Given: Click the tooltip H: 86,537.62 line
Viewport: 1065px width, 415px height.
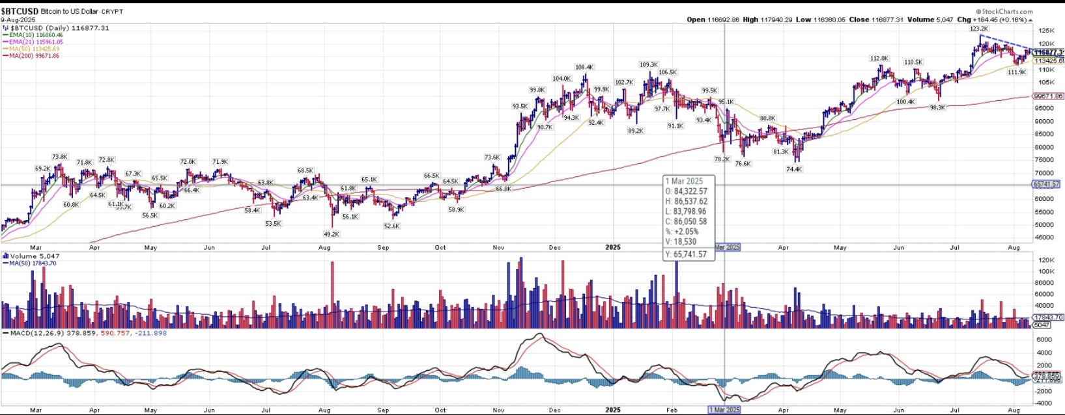Looking at the screenshot, I should coord(687,202).
